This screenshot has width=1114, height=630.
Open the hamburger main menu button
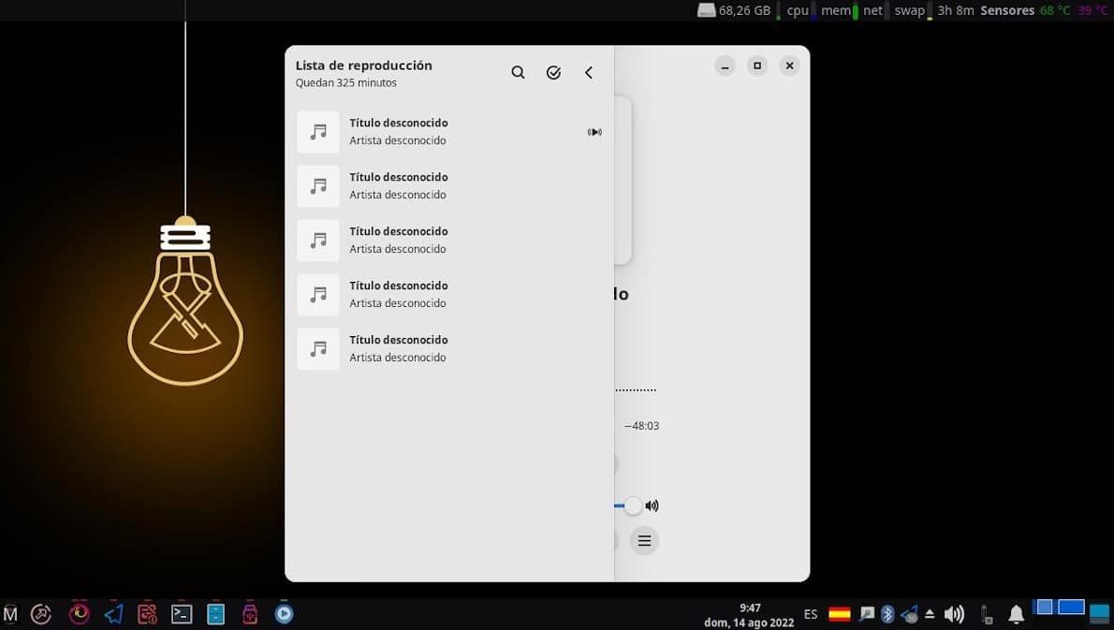pyautogui.click(x=644, y=540)
